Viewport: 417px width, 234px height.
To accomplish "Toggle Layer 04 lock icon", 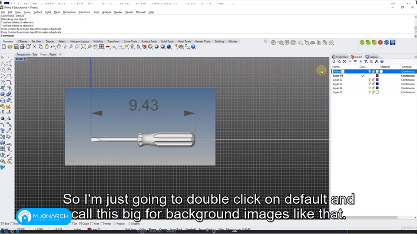I will 374,88.
